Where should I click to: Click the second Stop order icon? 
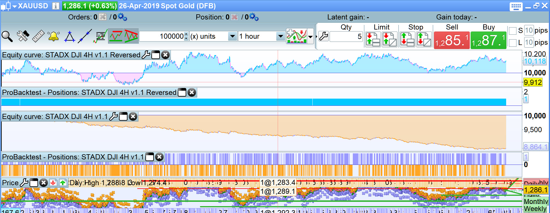(424, 39)
